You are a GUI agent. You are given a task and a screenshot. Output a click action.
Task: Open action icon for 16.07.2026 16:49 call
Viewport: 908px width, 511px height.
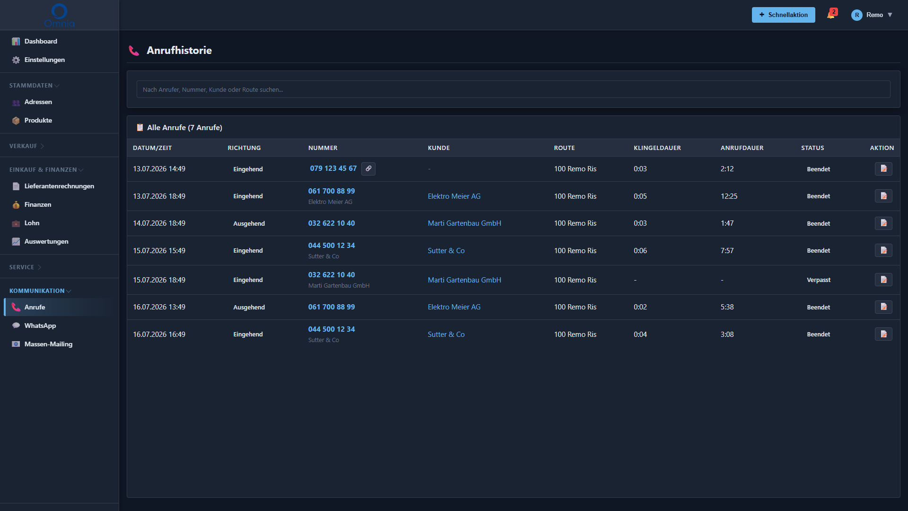pyautogui.click(x=883, y=334)
